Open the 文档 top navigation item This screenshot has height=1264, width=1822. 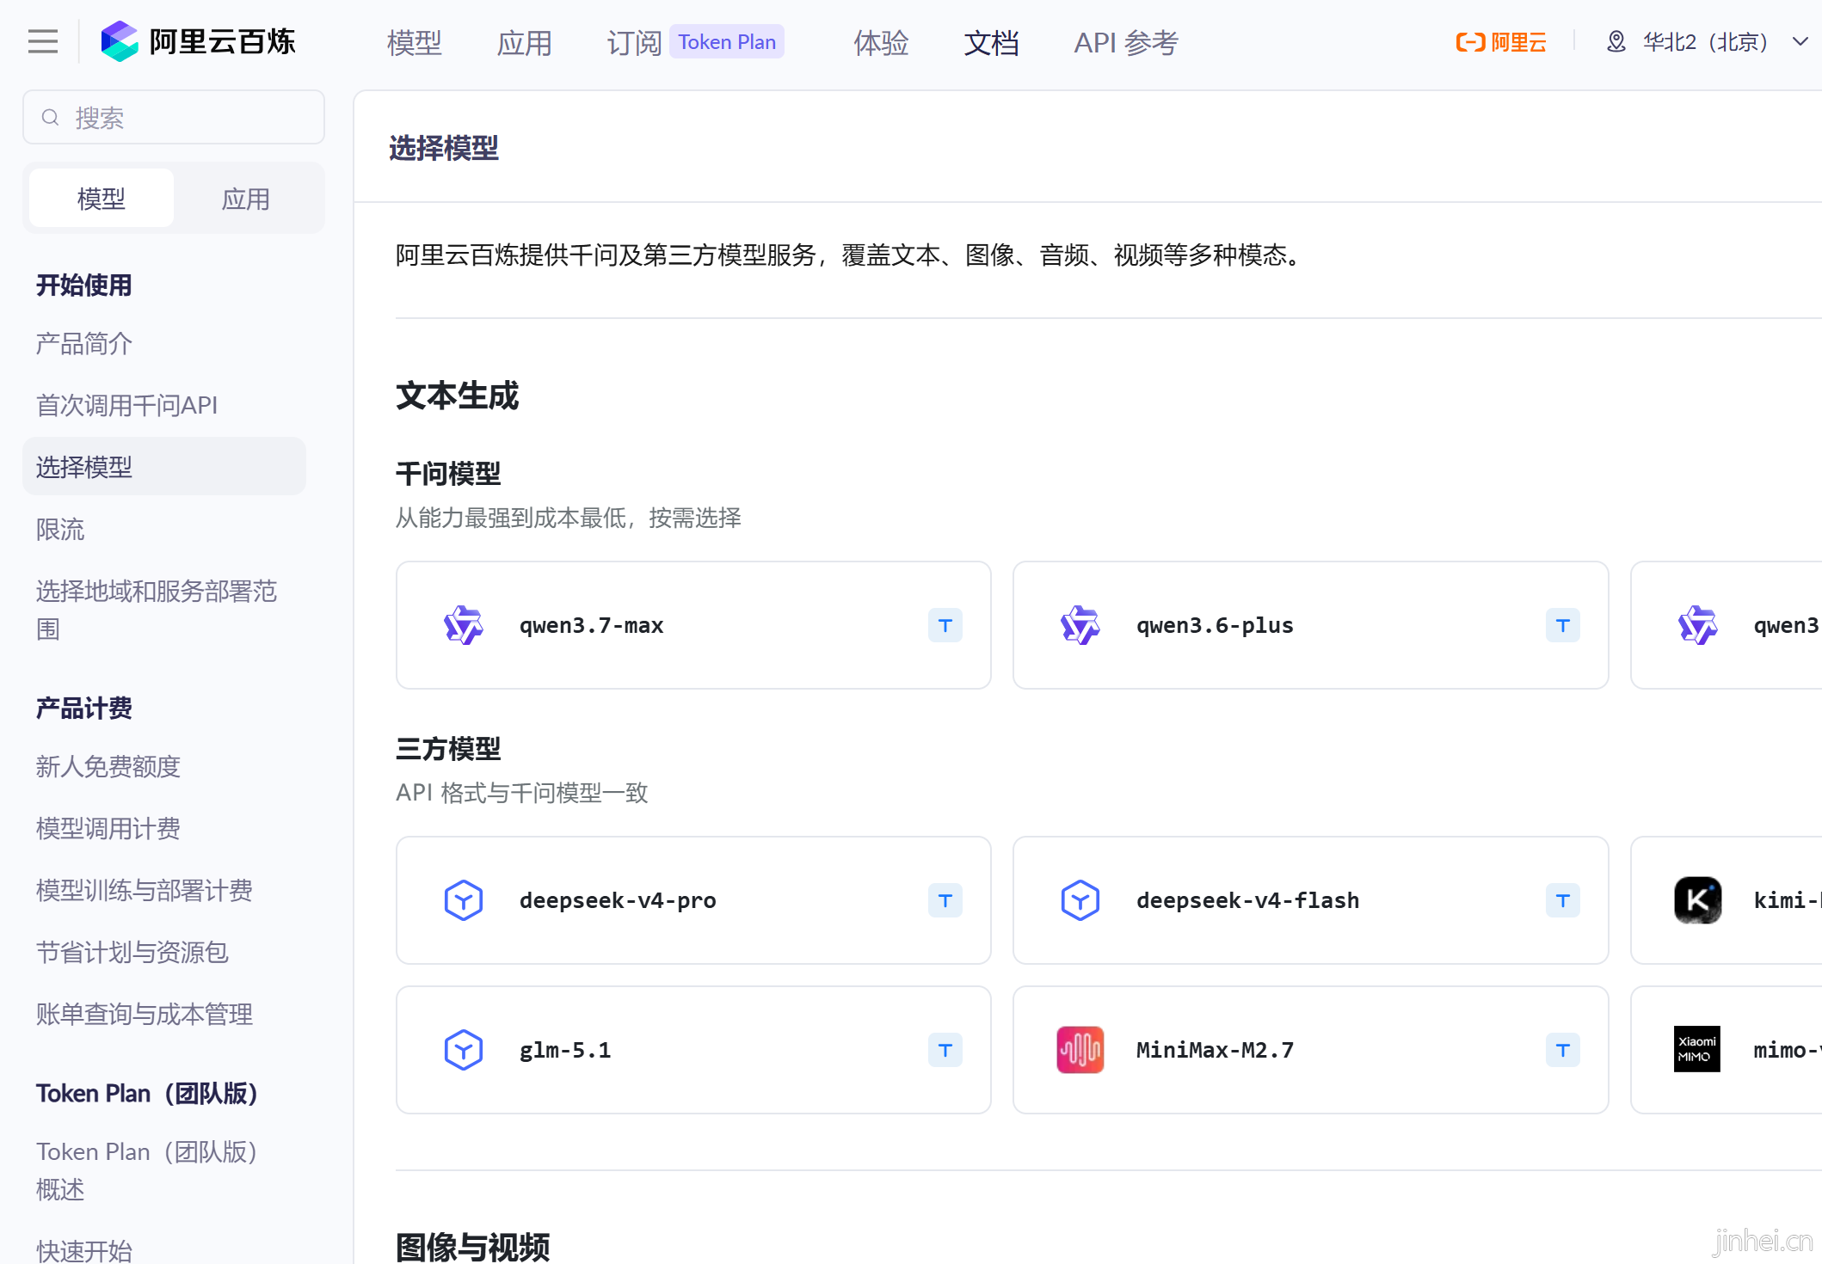pos(991,42)
